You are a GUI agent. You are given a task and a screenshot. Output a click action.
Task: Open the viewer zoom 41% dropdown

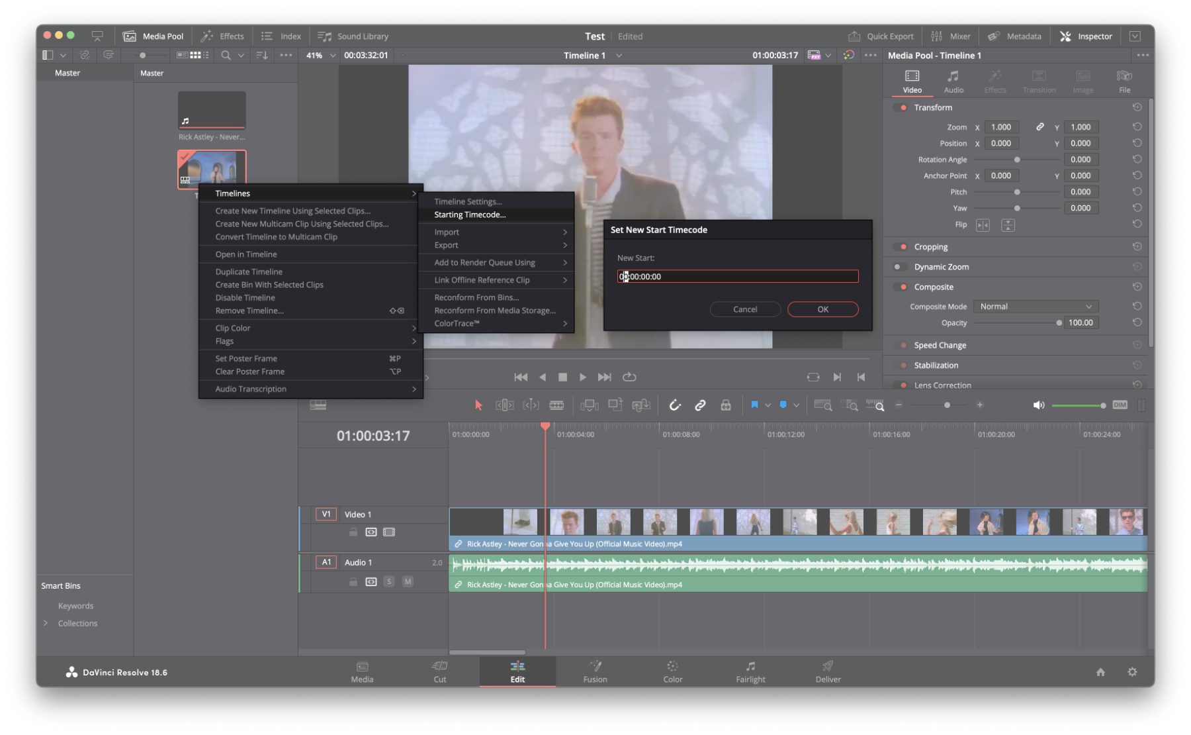click(x=321, y=56)
